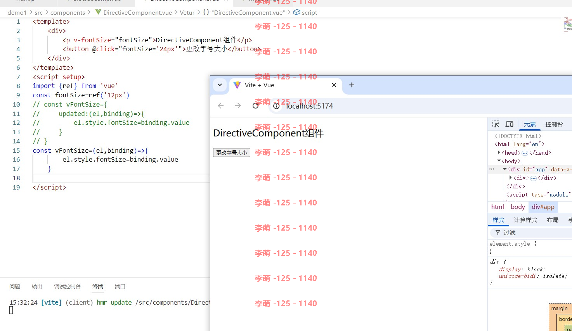Screen dimensions: 572x331
Task: Click the editor minimap
Action: click(x=568, y=25)
